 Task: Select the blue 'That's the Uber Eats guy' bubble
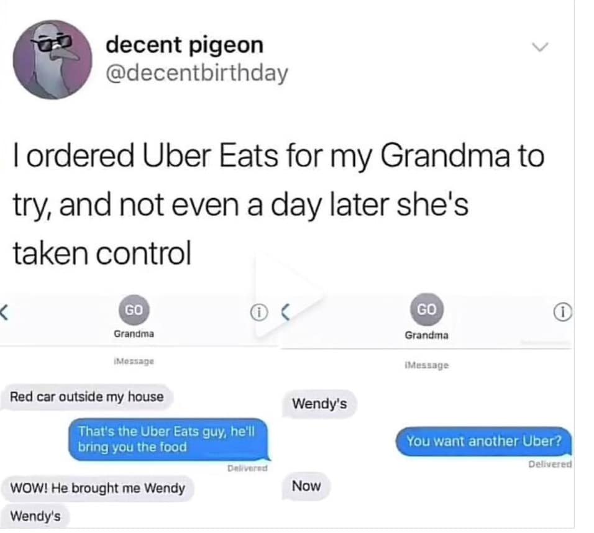169,439
